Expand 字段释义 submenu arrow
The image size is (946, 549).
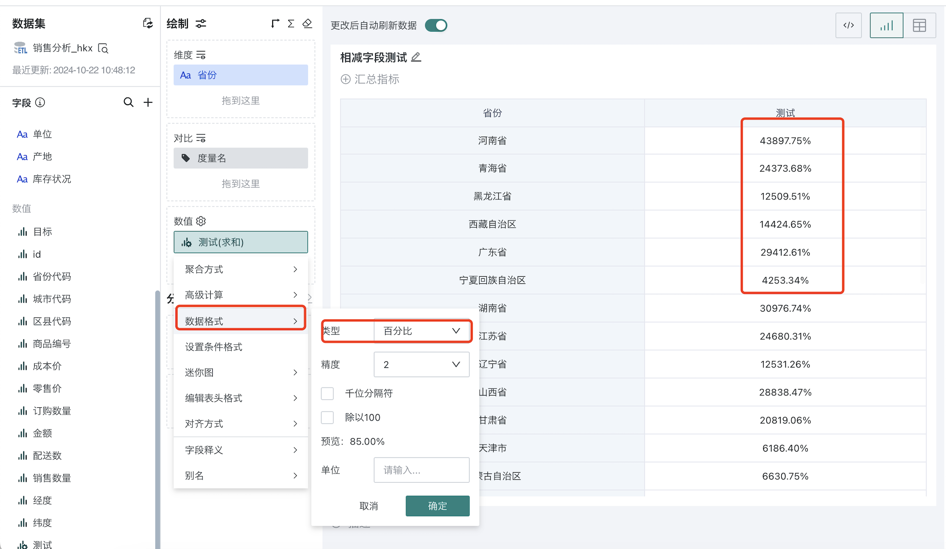[x=295, y=450]
